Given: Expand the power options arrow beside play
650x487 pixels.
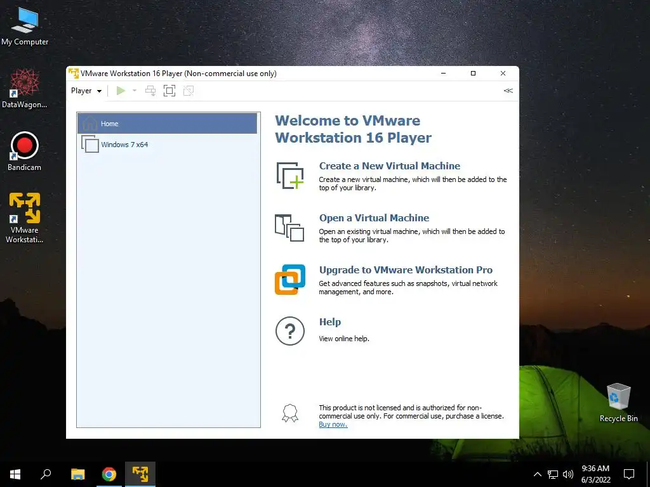Looking at the screenshot, I should pos(135,91).
